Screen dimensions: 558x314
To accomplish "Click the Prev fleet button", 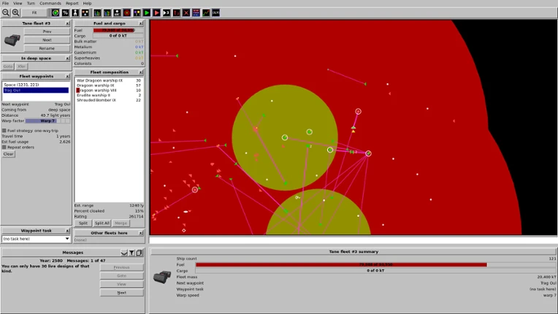I will (x=47, y=31).
